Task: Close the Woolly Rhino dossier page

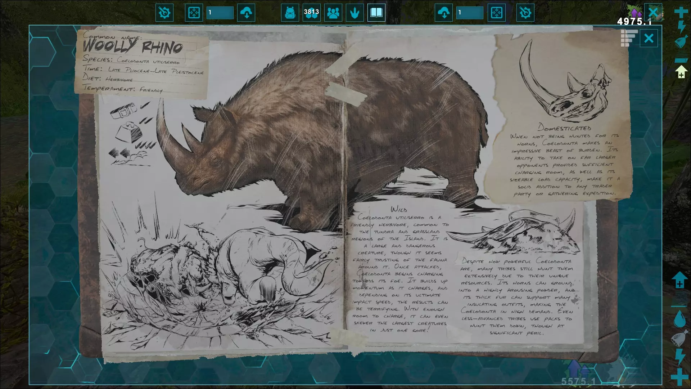Action: pos(649,38)
